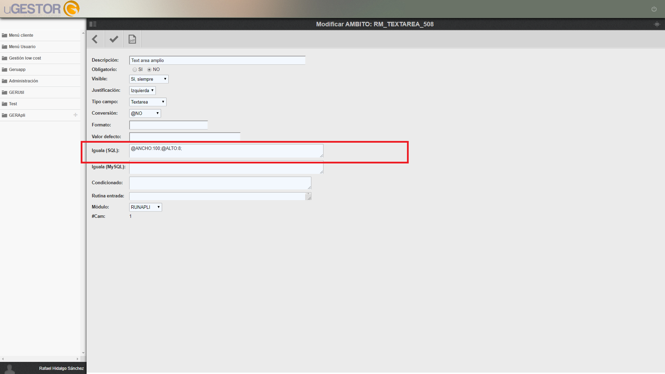Image resolution: width=665 pixels, height=374 pixels.
Task: Open Gestión low cost menu
Action: (x=40, y=58)
